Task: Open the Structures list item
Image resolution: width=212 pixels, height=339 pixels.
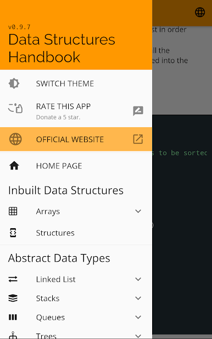Action: point(76,233)
